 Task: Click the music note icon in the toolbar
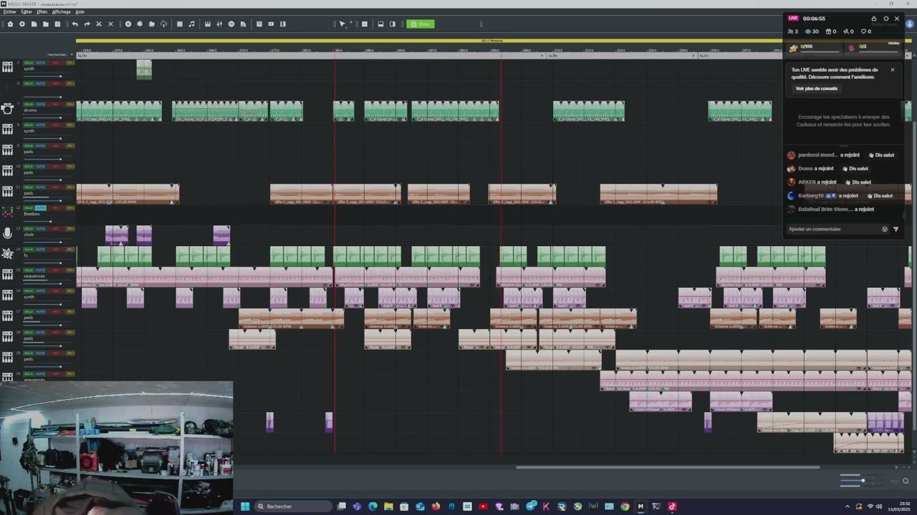coord(191,24)
